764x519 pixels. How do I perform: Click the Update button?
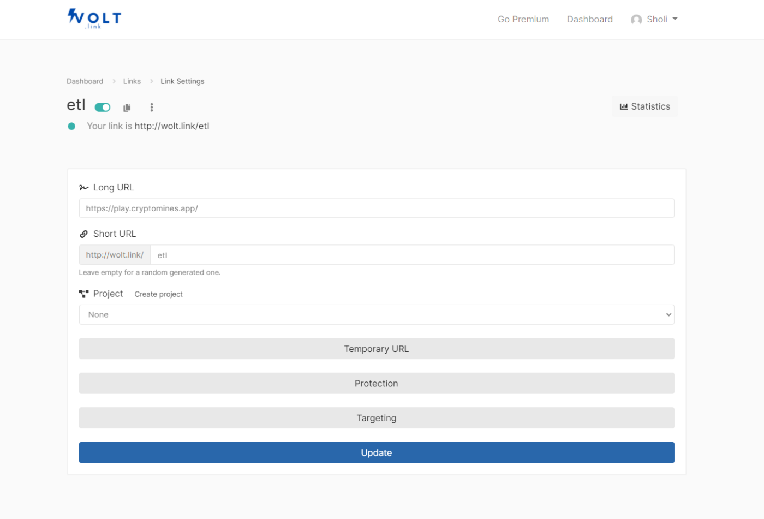(377, 452)
